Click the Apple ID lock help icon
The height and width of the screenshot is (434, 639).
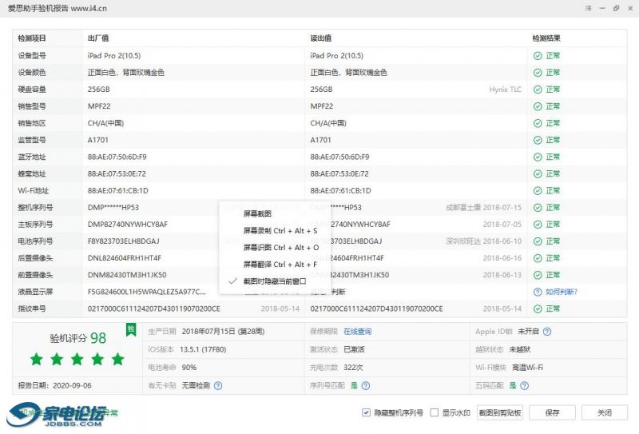(x=547, y=332)
